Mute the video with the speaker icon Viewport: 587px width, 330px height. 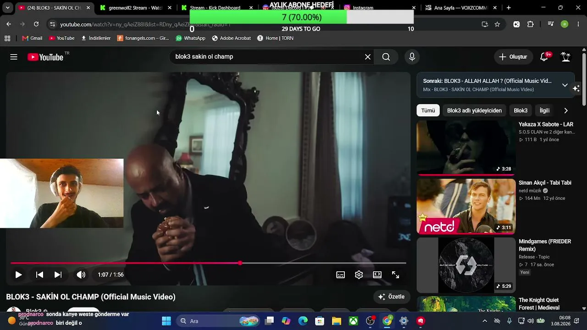[81, 275]
